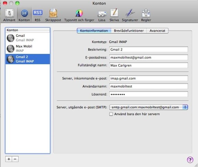The width and height of the screenshot is (198, 167).
Task: Switch to the Avancerat tab
Action: tap(157, 31)
